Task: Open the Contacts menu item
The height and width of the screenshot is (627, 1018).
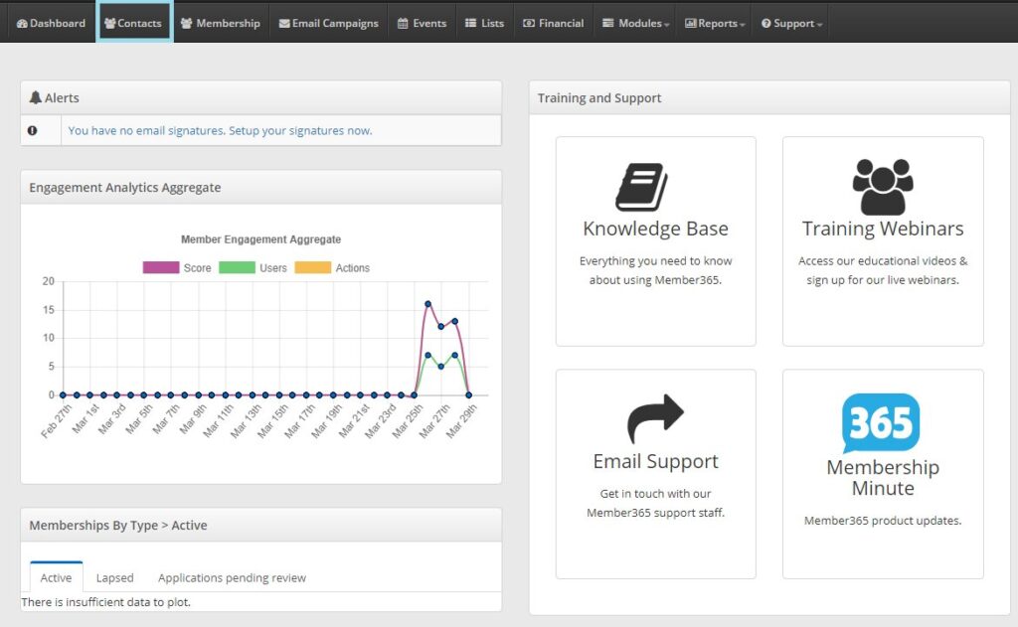Action: click(134, 24)
